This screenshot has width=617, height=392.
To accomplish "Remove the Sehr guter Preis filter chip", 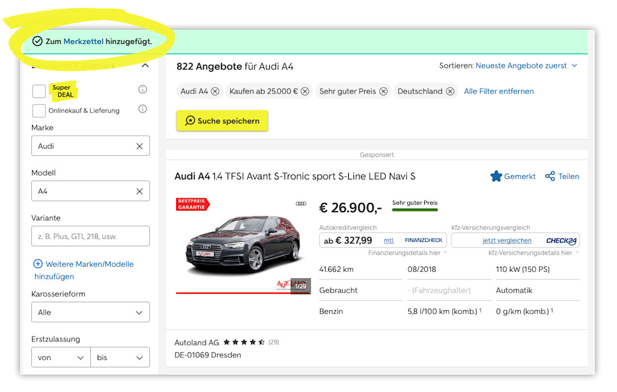I will coord(383,91).
